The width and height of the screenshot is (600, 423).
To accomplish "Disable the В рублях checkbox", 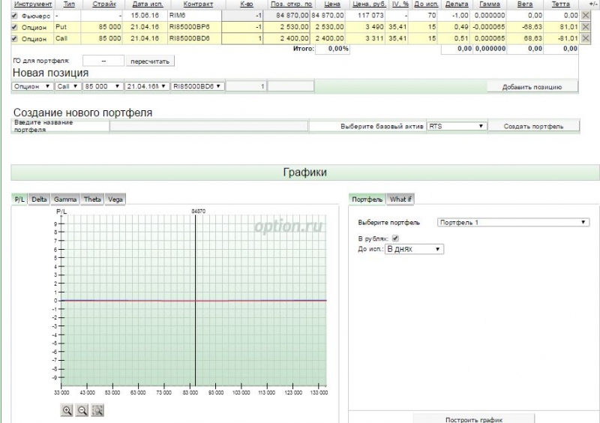I will coord(395,238).
